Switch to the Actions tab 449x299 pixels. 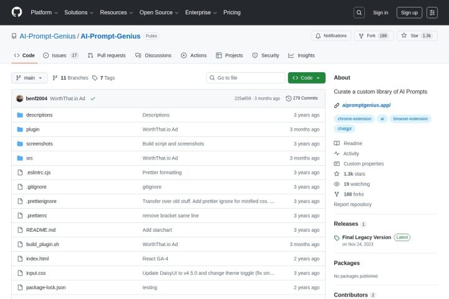point(193,55)
